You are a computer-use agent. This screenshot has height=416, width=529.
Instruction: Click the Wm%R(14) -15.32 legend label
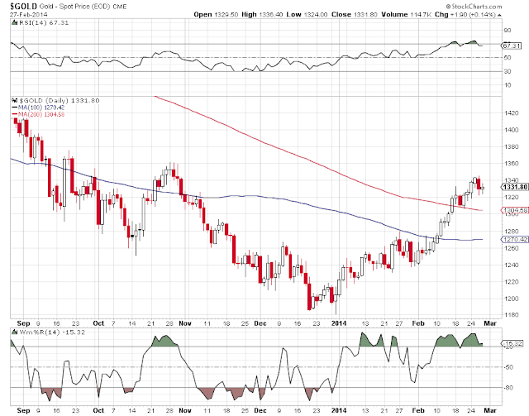pyautogui.click(x=52, y=332)
